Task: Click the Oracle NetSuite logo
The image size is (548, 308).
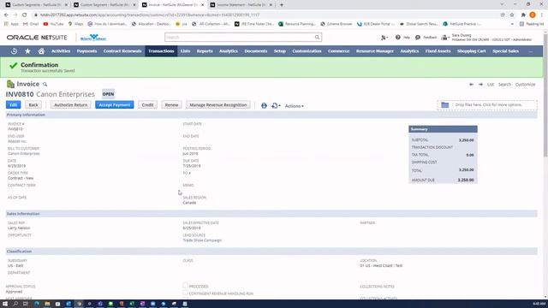Action: pos(37,38)
